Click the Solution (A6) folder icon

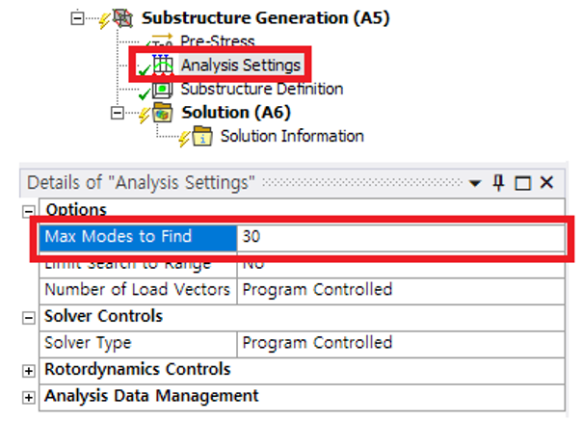[x=163, y=113]
